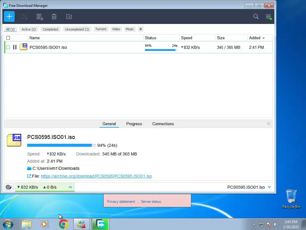Click the network tray icon
This screenshot has width=306, height=230.
(x=261, y=224)
